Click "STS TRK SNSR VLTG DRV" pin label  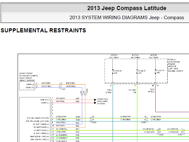pyautogui.click(x=37, y=121)
